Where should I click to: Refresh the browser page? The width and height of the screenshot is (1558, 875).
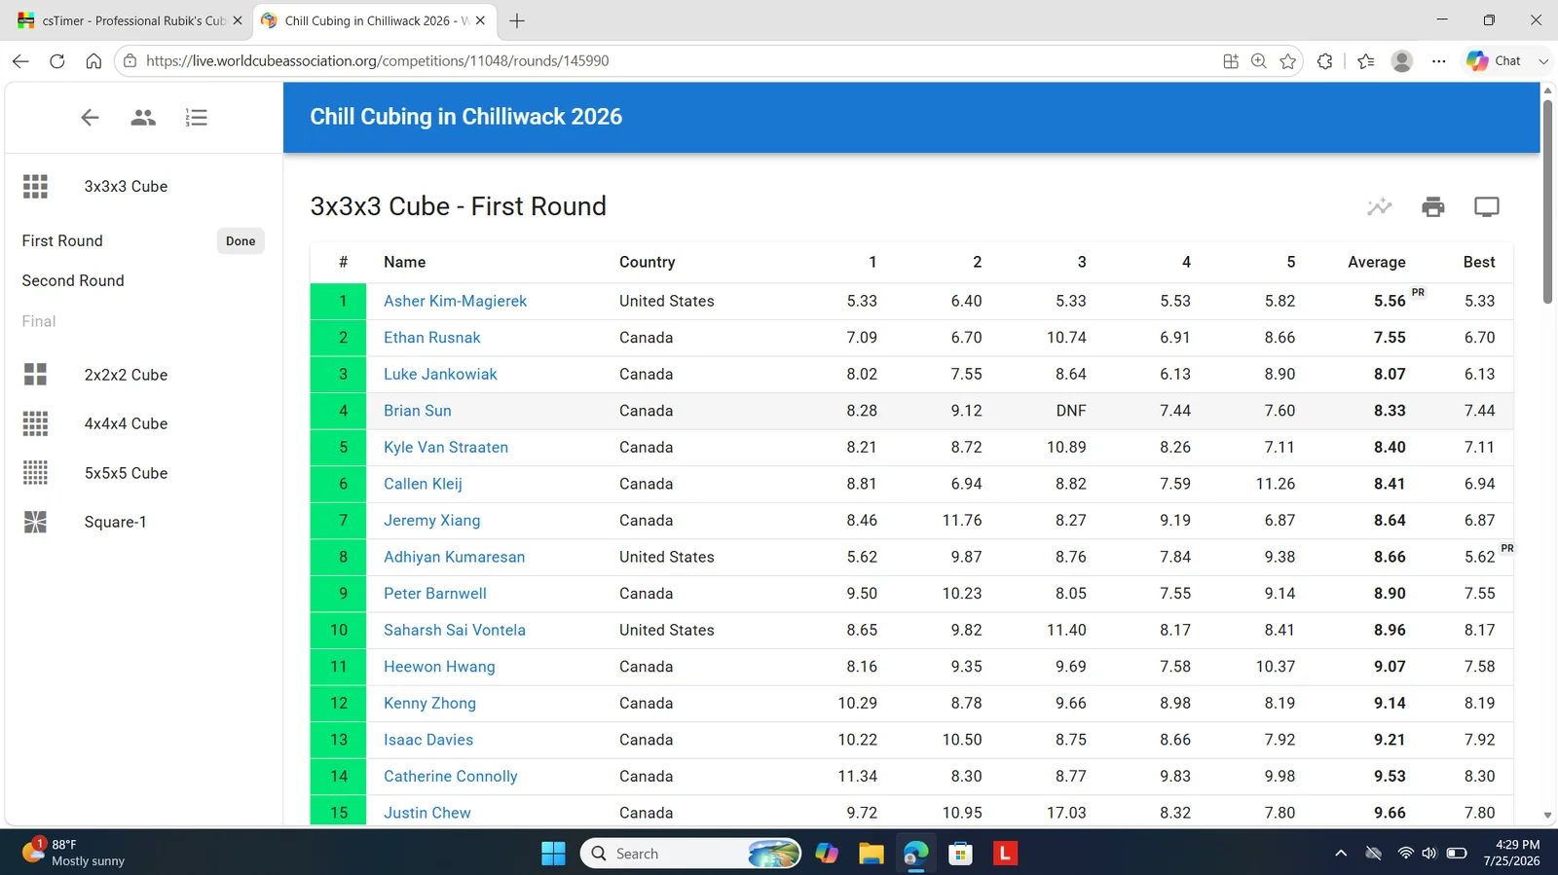(57, 60)
